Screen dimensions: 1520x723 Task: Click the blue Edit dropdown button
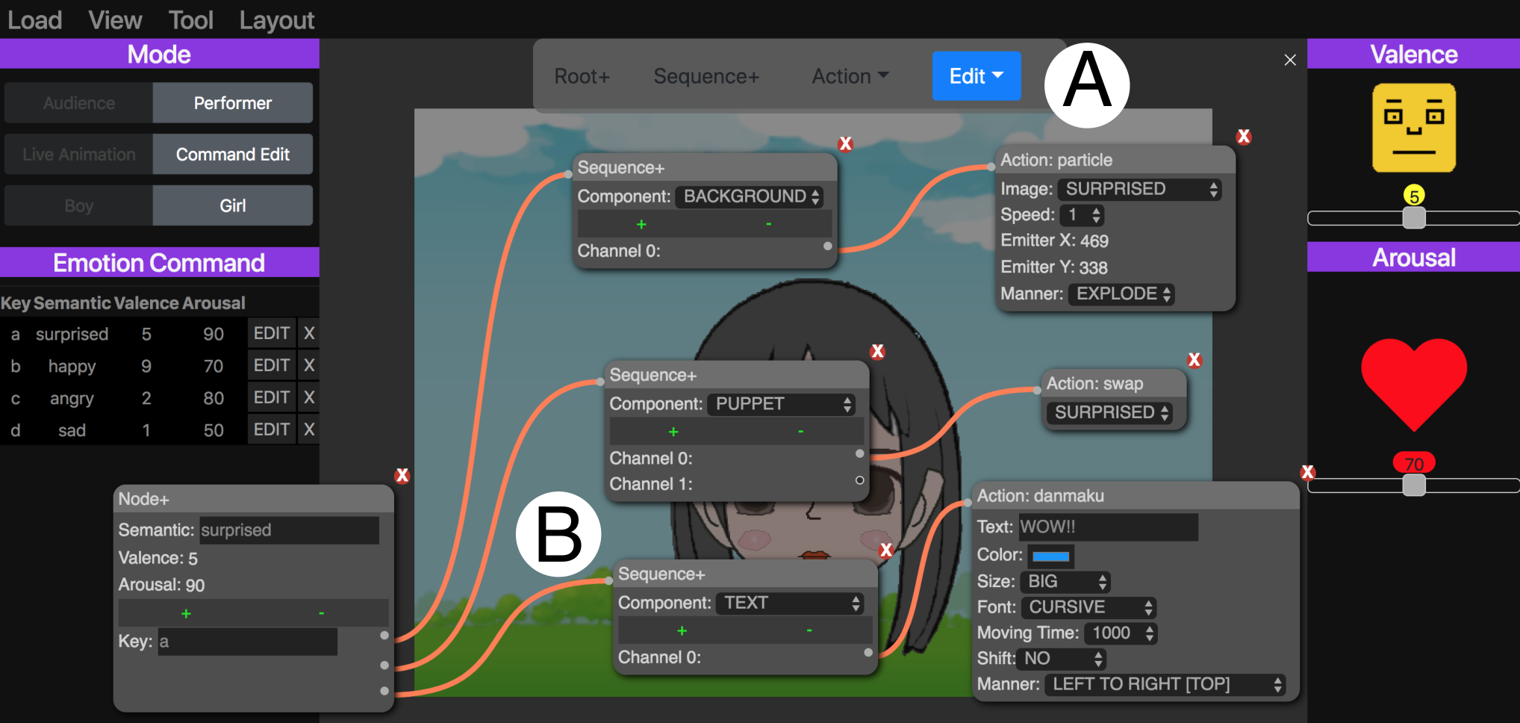click(977, 76)
